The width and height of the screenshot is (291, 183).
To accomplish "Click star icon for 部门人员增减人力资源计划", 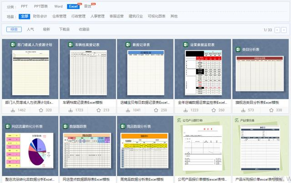I will pyautogui.click(x=41, y=110).
